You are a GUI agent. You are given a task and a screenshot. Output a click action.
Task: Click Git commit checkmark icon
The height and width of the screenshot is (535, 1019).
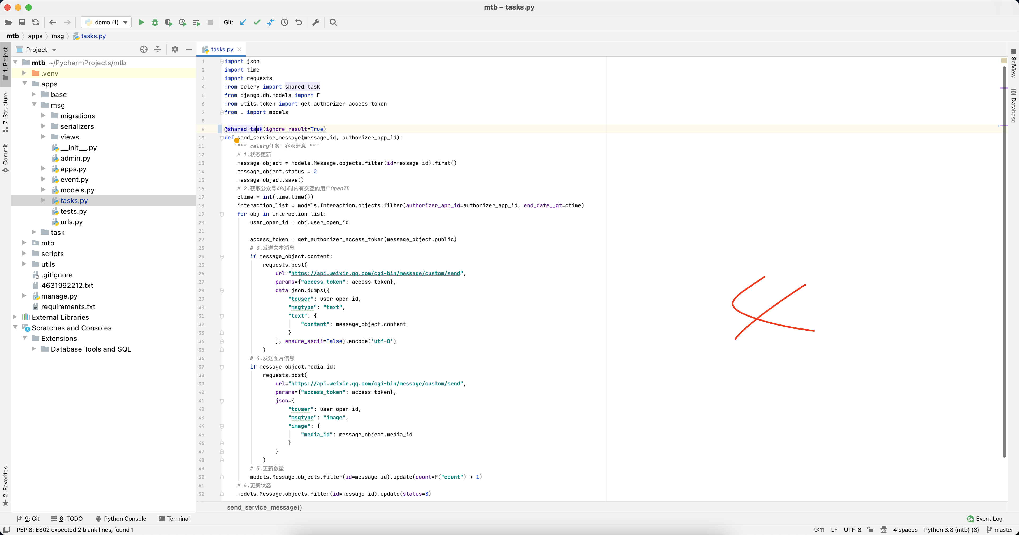(x=257, y=23)
